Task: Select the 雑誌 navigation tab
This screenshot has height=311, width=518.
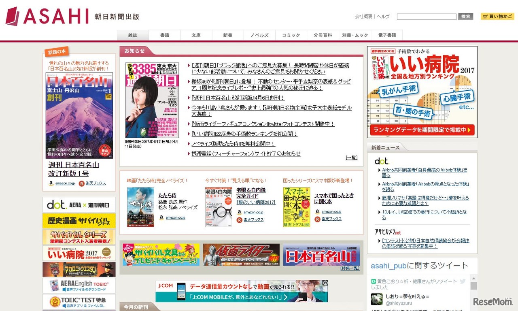Action: tap(133, 35)
